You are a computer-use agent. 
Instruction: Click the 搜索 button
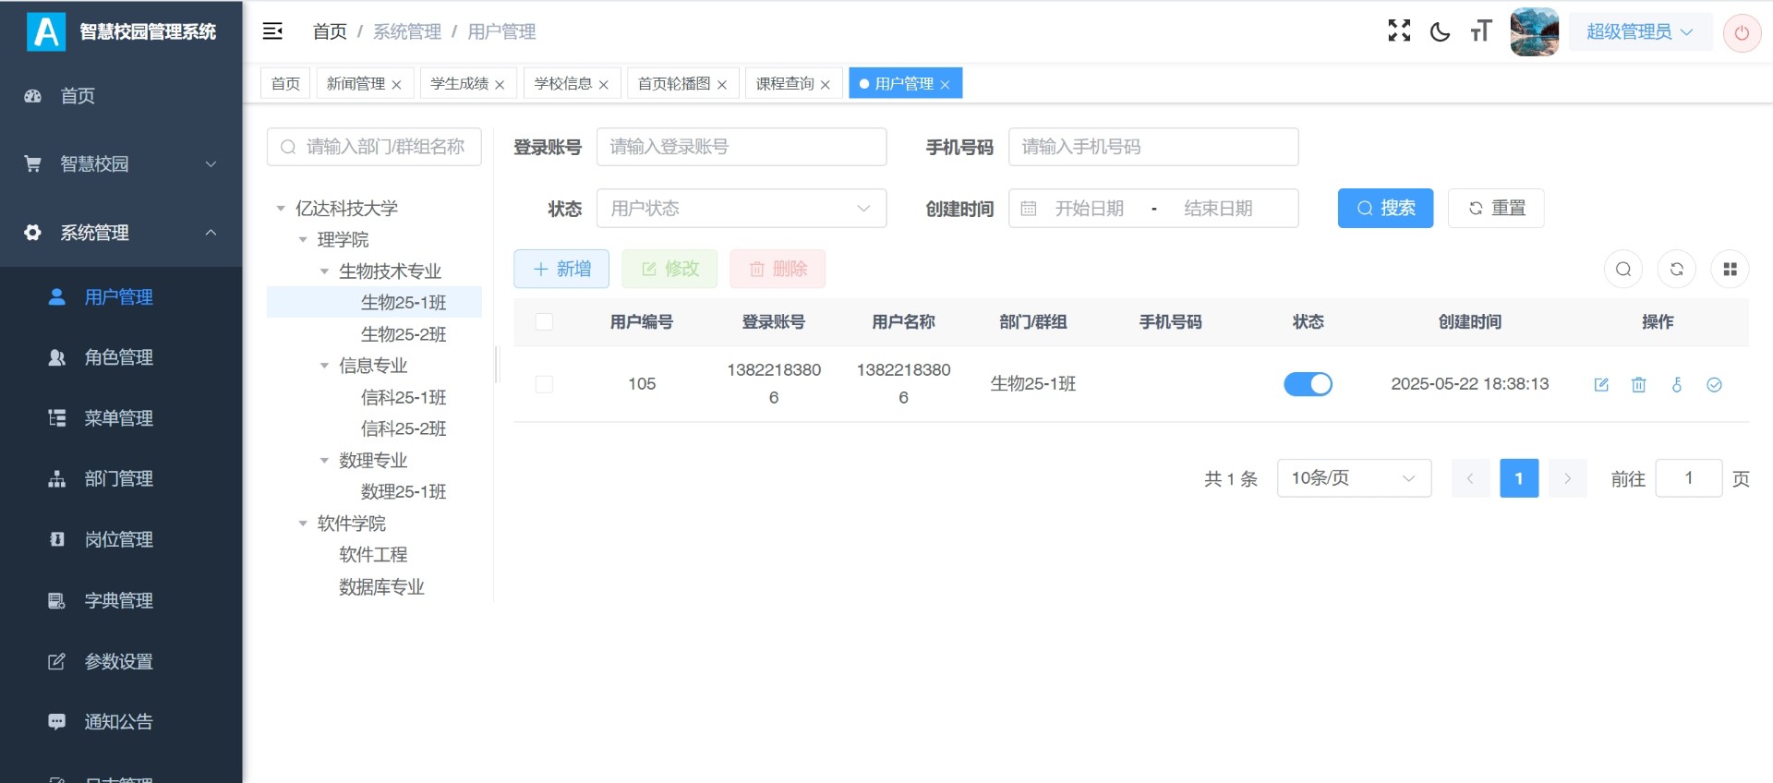point(1384,209)
